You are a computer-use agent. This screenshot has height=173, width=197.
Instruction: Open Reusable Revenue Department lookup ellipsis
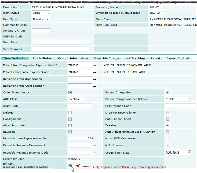[94, 146]
